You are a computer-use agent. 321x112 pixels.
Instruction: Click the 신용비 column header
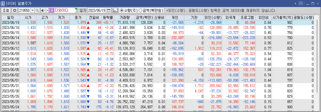159,17
